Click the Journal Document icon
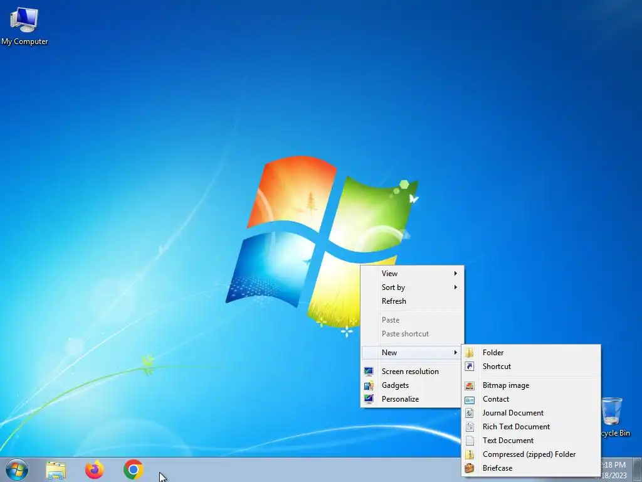 (x=470, y=413)
